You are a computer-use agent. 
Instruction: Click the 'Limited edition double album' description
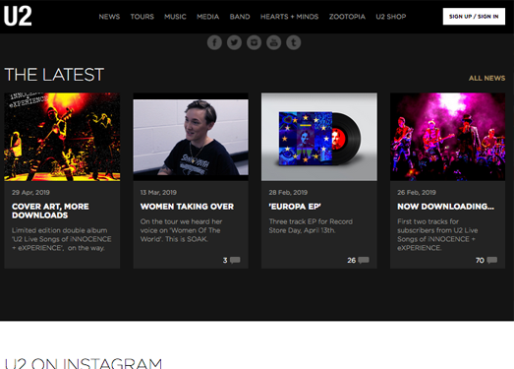tap(61, 239)
